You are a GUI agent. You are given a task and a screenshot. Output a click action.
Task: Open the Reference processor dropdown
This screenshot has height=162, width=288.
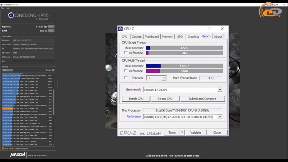pyautogui.click(x=220, y=117)
